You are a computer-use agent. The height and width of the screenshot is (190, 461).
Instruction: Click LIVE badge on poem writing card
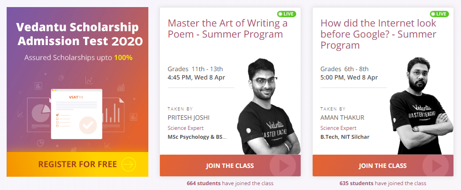click(287, 14)
